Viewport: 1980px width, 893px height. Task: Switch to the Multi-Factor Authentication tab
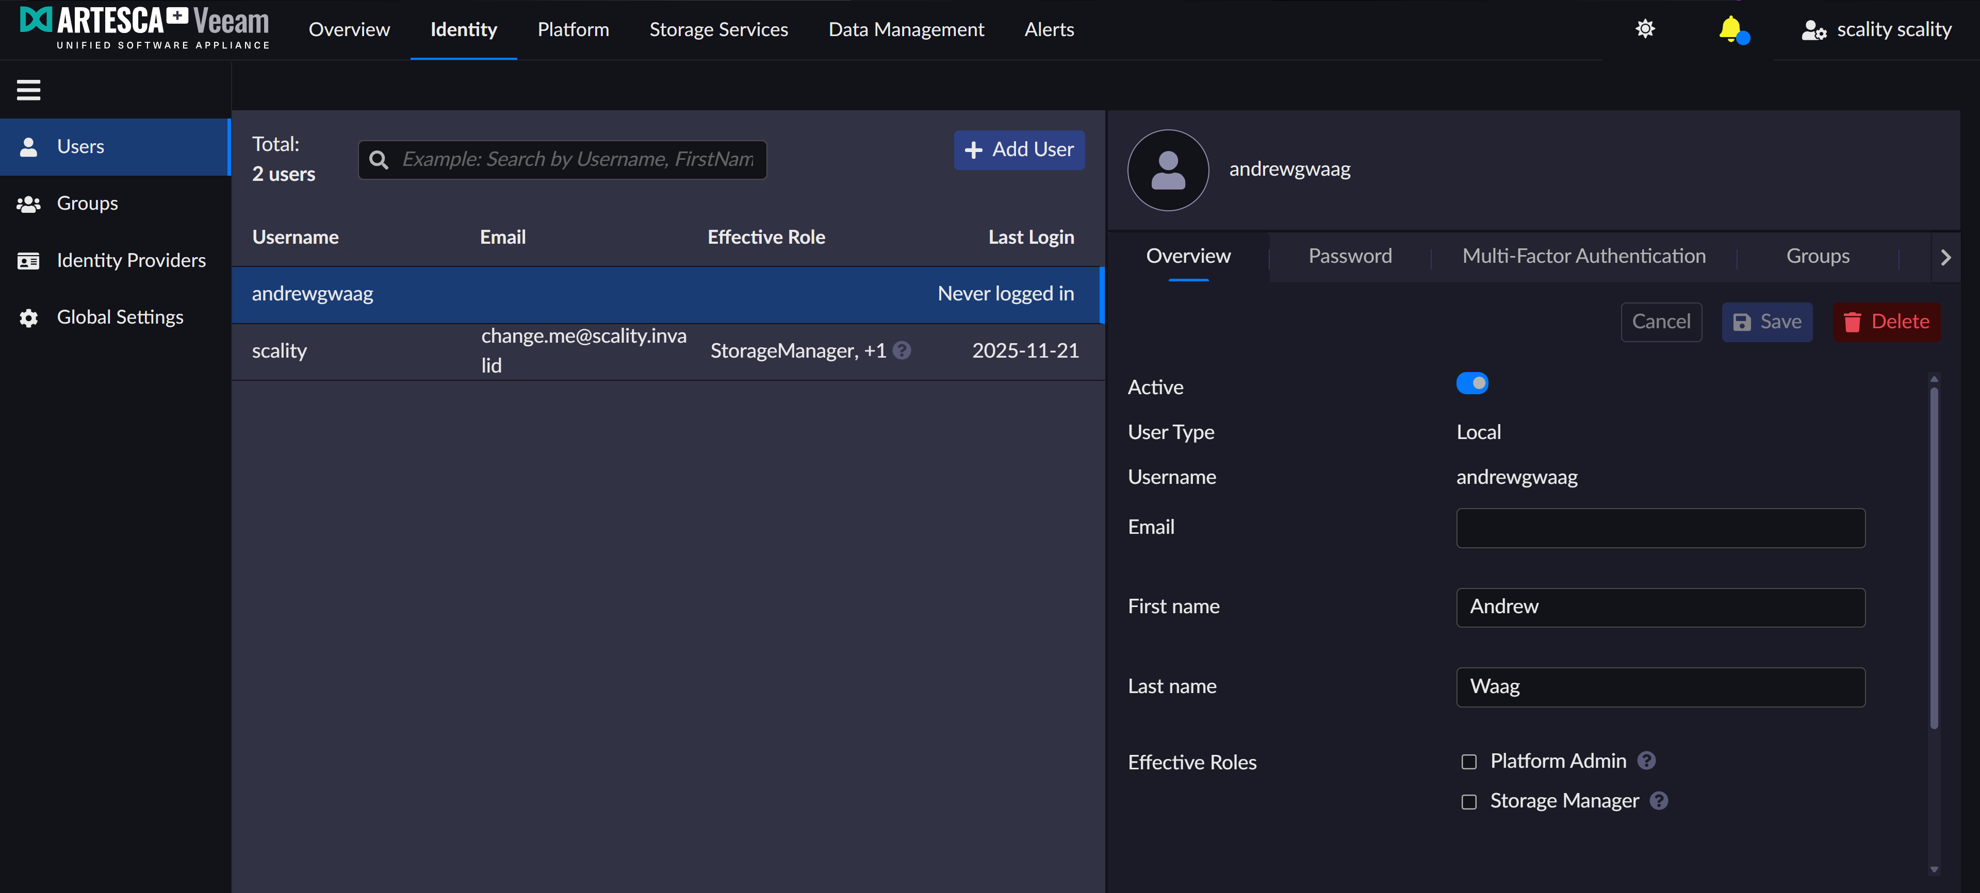click(1583, 256)
